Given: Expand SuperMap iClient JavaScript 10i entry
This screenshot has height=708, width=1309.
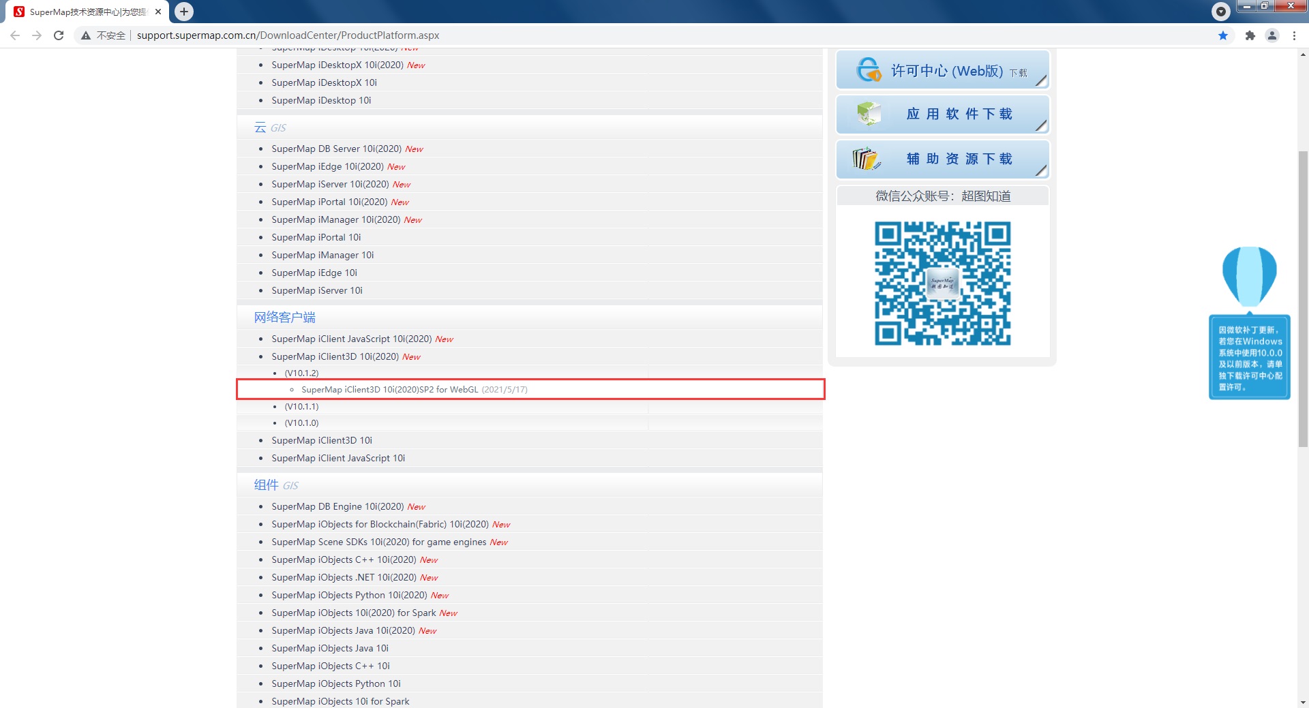Looking at the screenshot, I should pyautogui.click(x=338, y=458).
